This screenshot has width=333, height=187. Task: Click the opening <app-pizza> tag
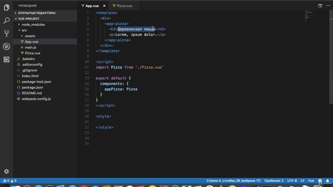coord(117,24)
